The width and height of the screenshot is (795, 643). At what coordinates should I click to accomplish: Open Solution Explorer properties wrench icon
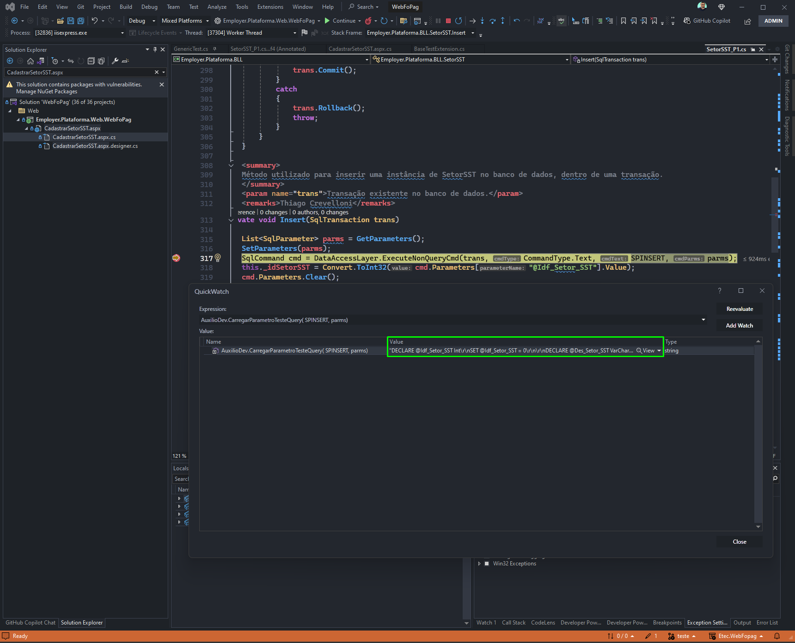[115, 61]
